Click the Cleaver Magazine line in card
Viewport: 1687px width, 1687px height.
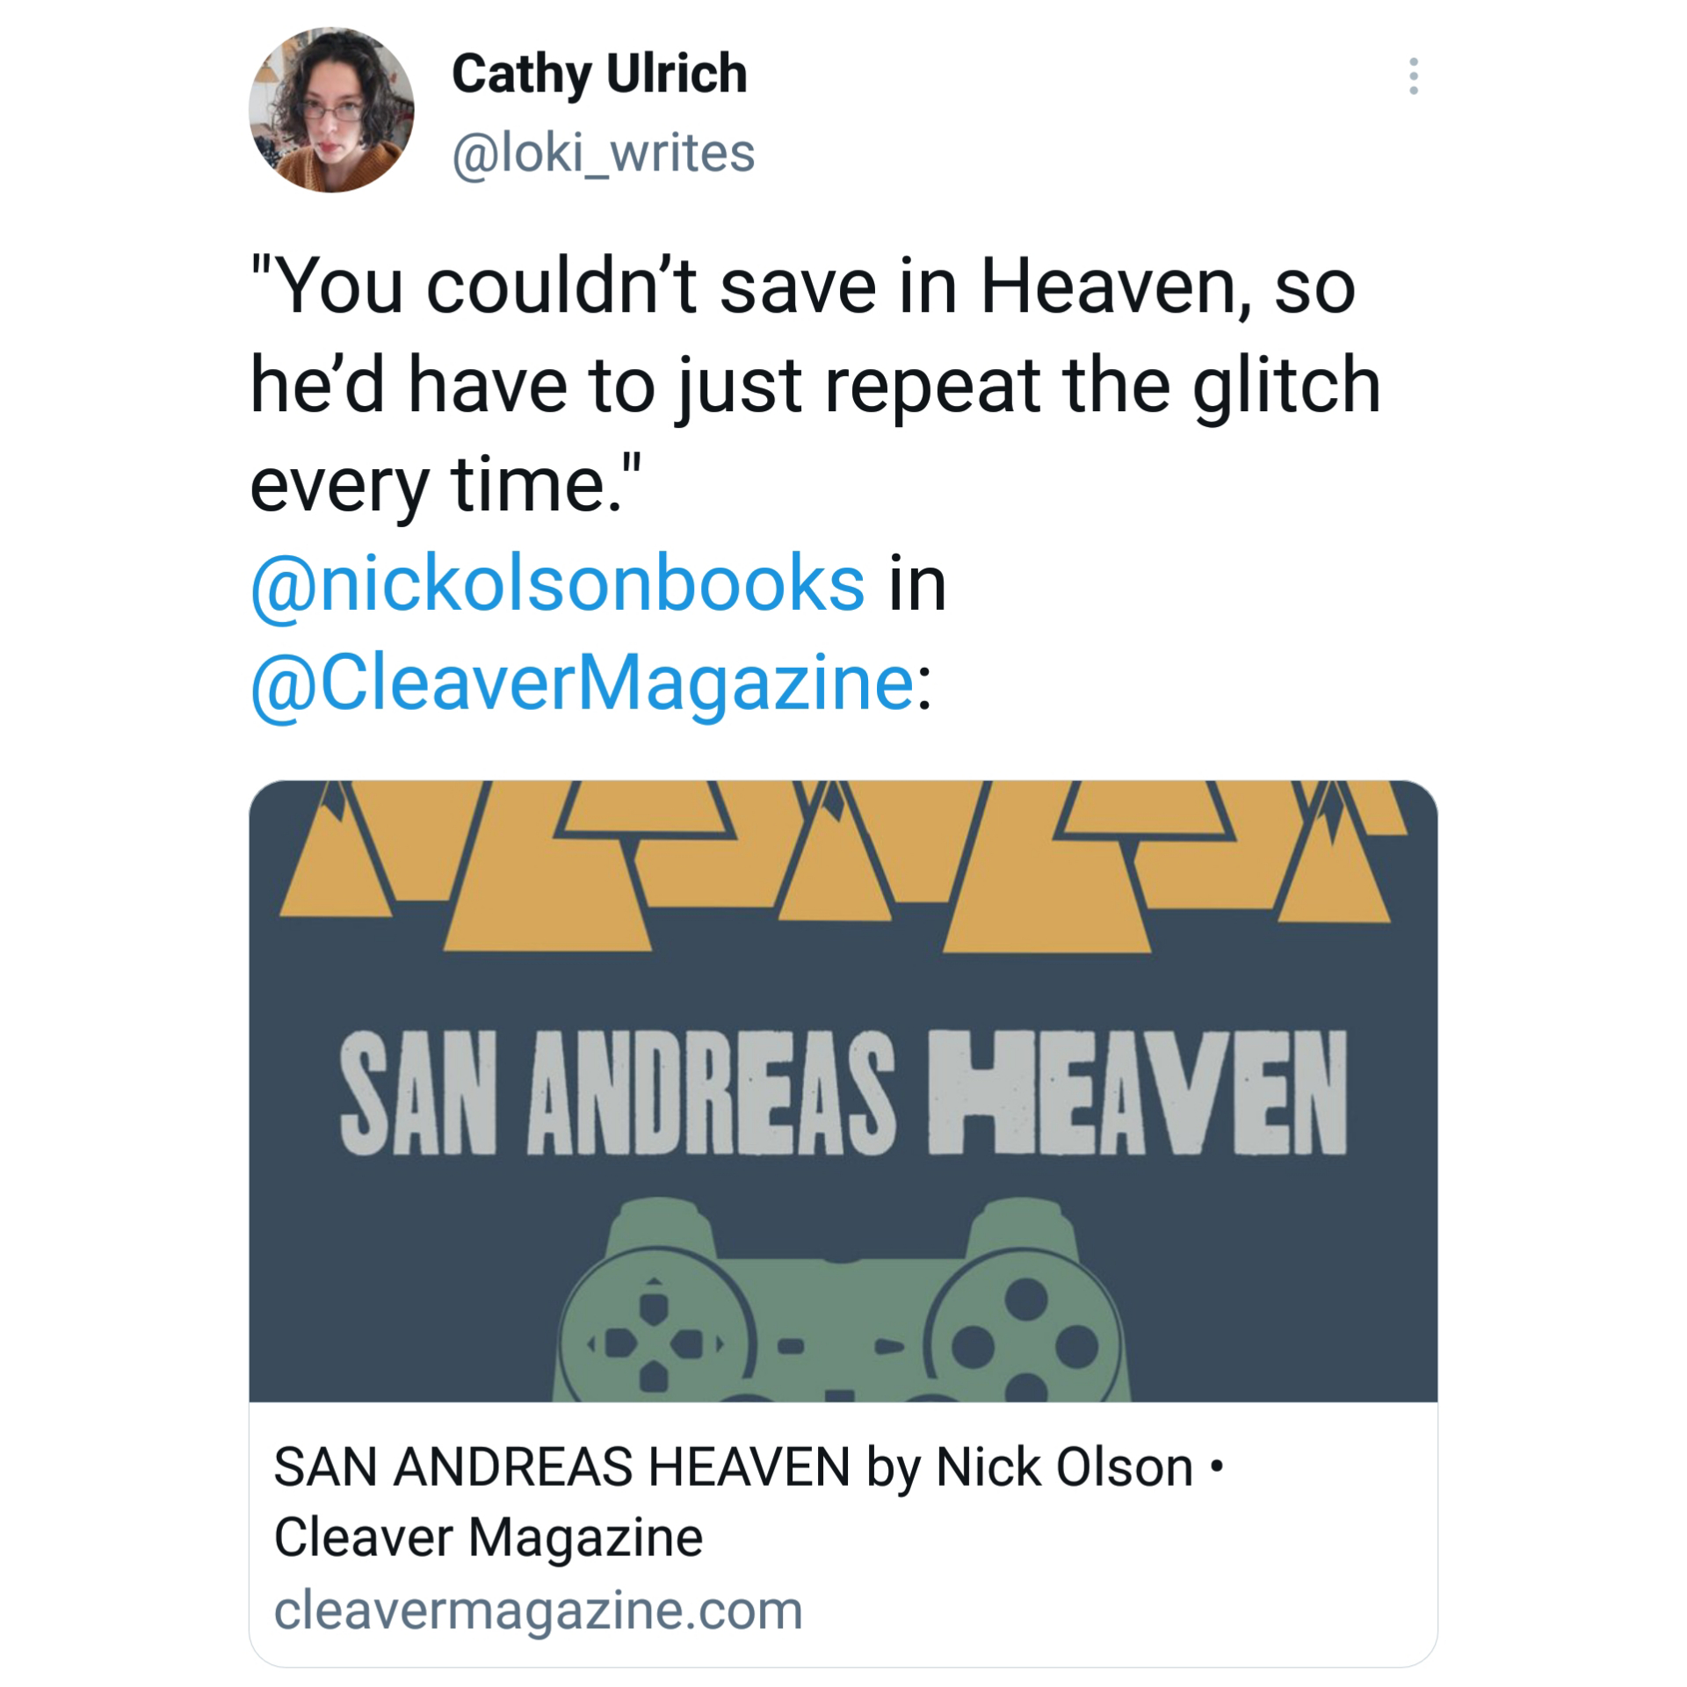point(489,1538)
